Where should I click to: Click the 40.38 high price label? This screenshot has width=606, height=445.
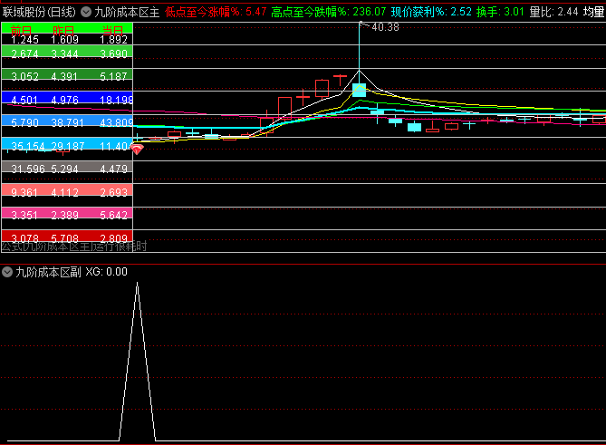point(385,28)
